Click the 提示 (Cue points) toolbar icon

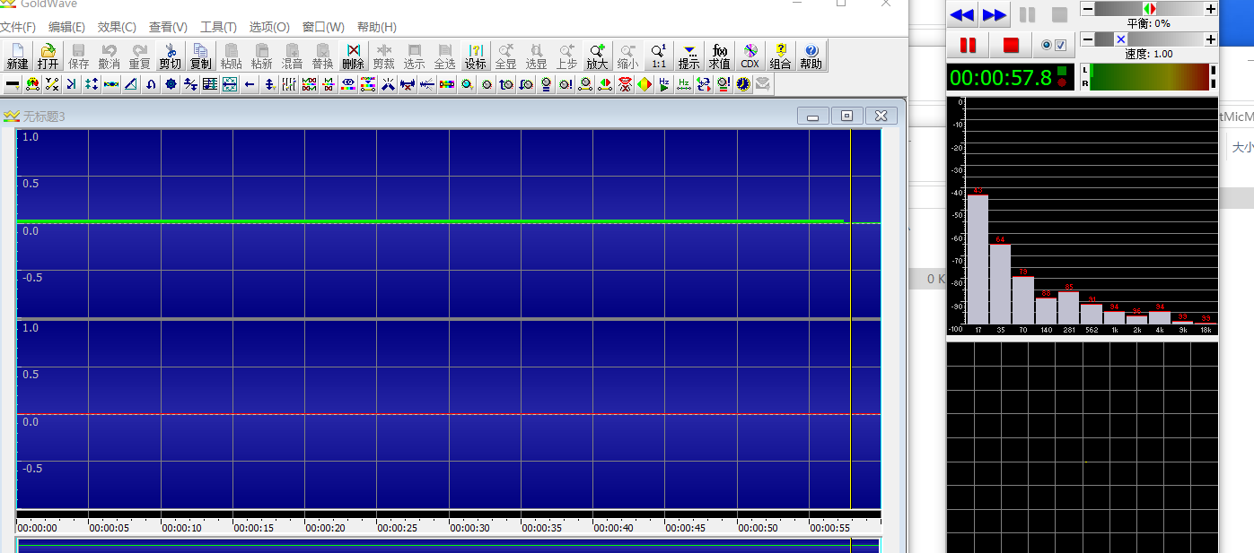688,56
